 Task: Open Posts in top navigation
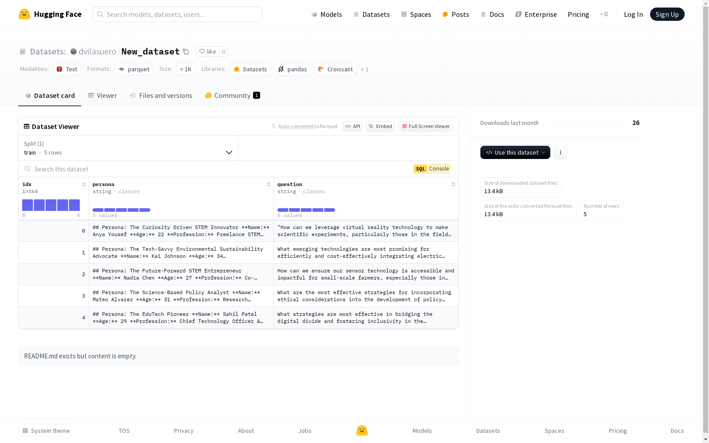coord(456,14)
